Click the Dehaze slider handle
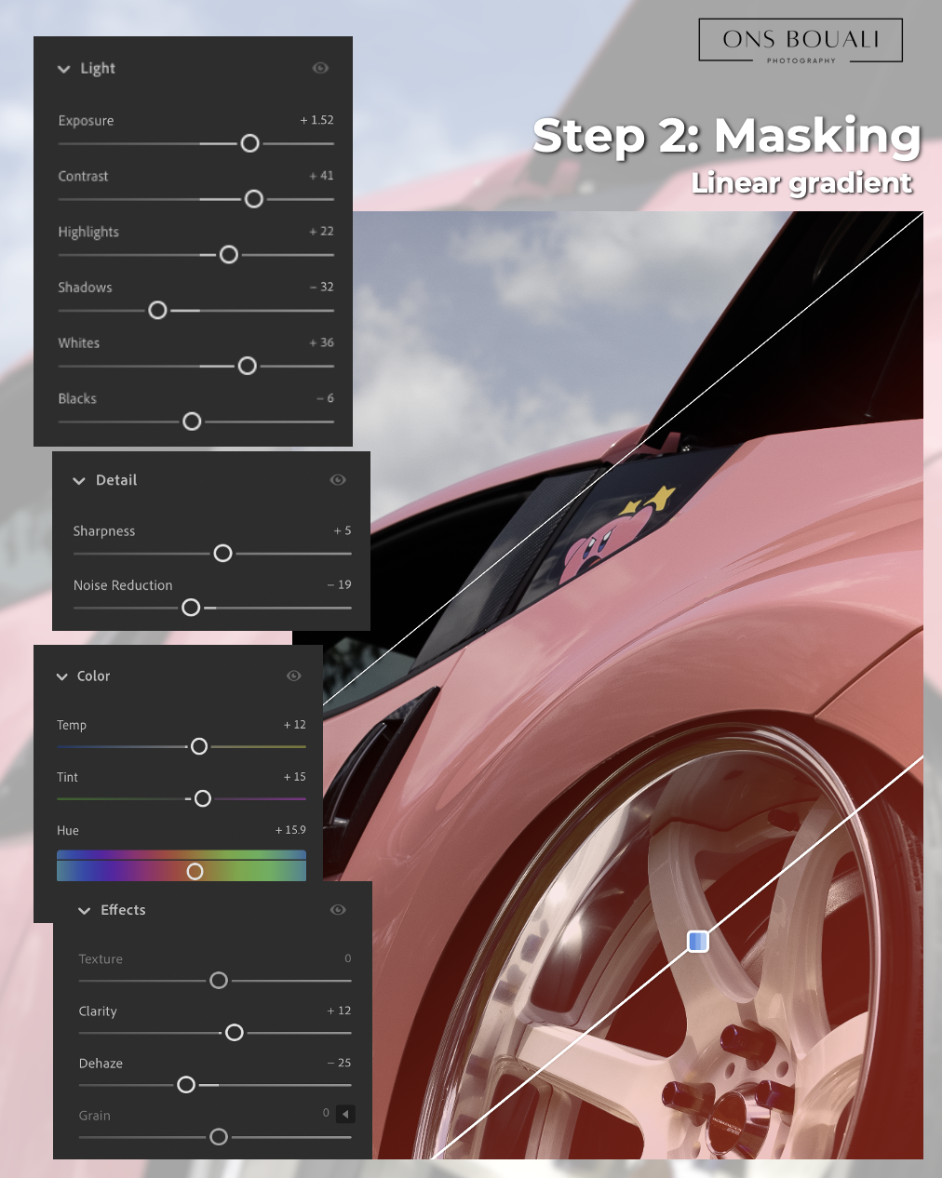 tap(186, 1085)
